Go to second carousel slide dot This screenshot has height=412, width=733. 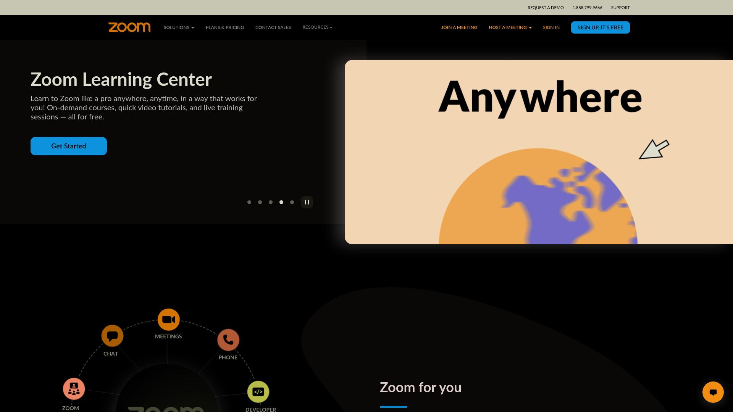(260, 202)
